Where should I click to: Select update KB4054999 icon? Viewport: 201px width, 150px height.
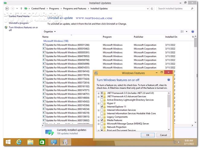click(44, 64)
